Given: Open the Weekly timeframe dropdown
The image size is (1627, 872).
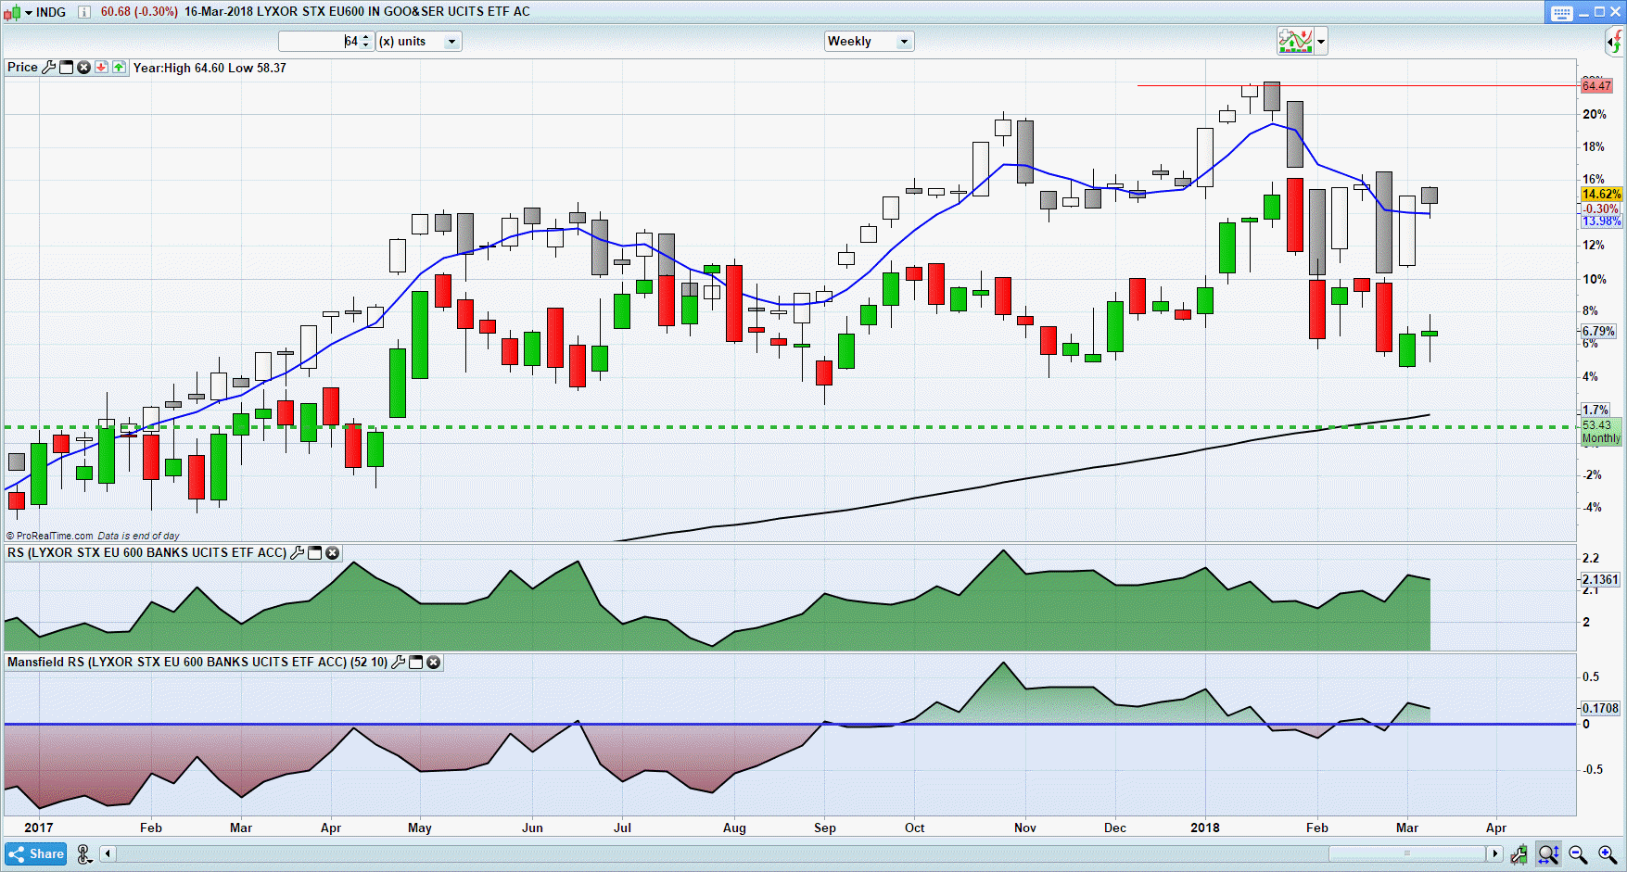Looking at the screenshot, I should tap(869, 41).
